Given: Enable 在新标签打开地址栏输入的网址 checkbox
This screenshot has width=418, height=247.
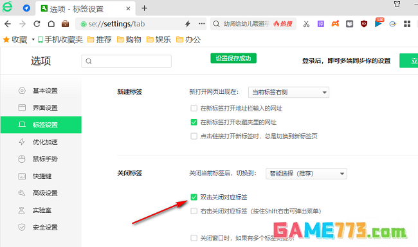Looking at the screenshot, I should coord(194,108).
